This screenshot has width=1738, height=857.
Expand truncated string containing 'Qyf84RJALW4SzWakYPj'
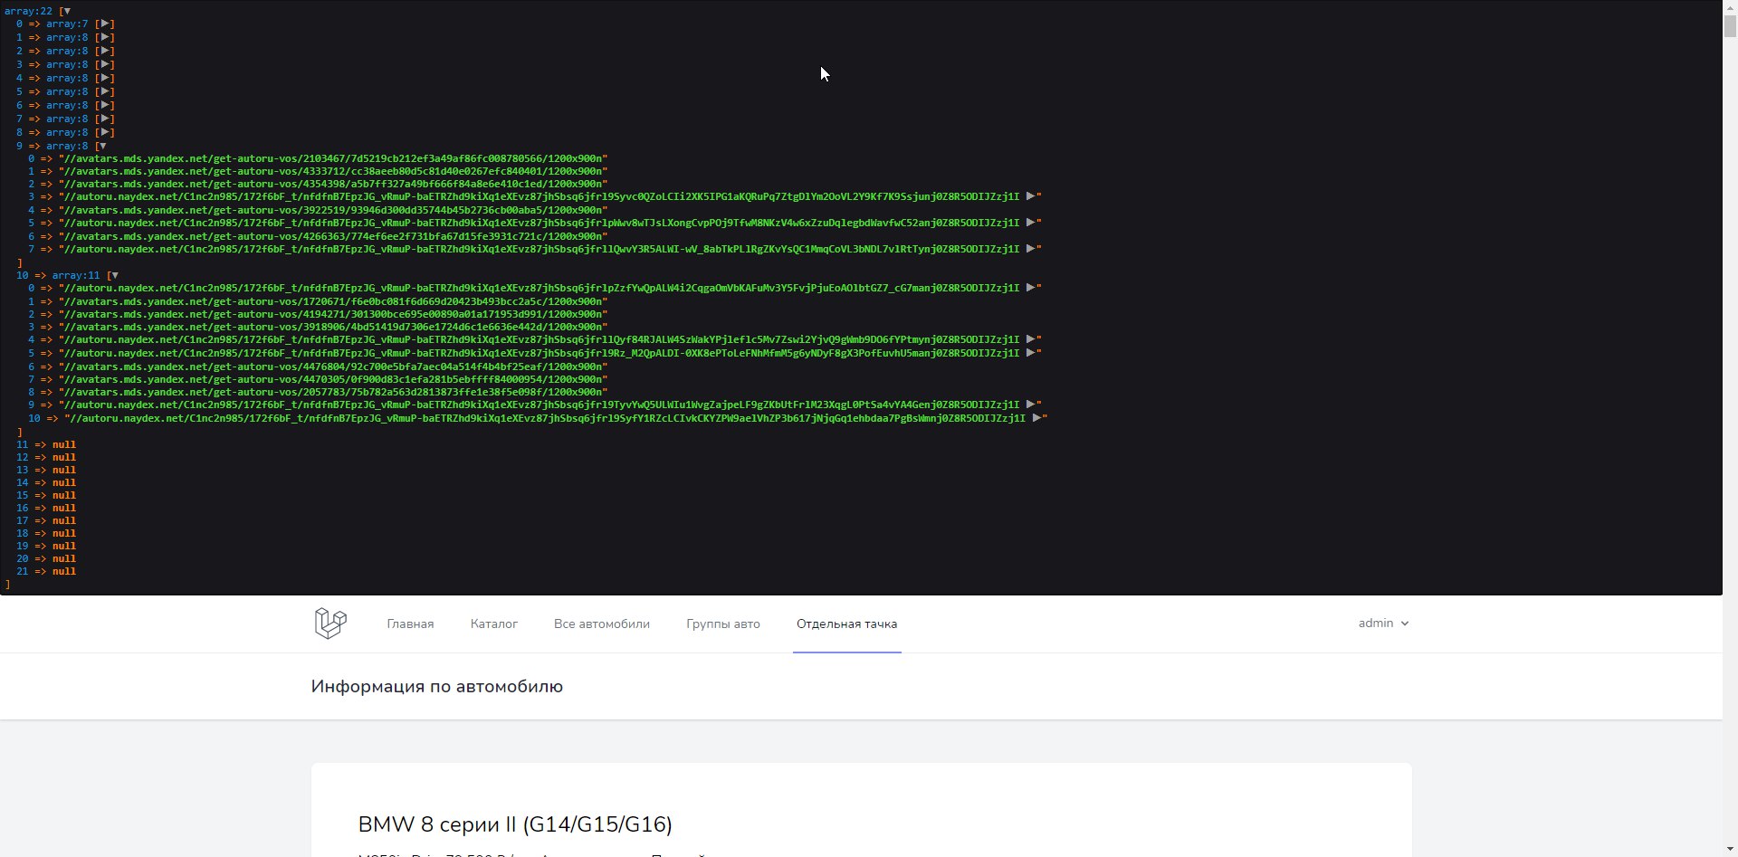pos(1030,339)
